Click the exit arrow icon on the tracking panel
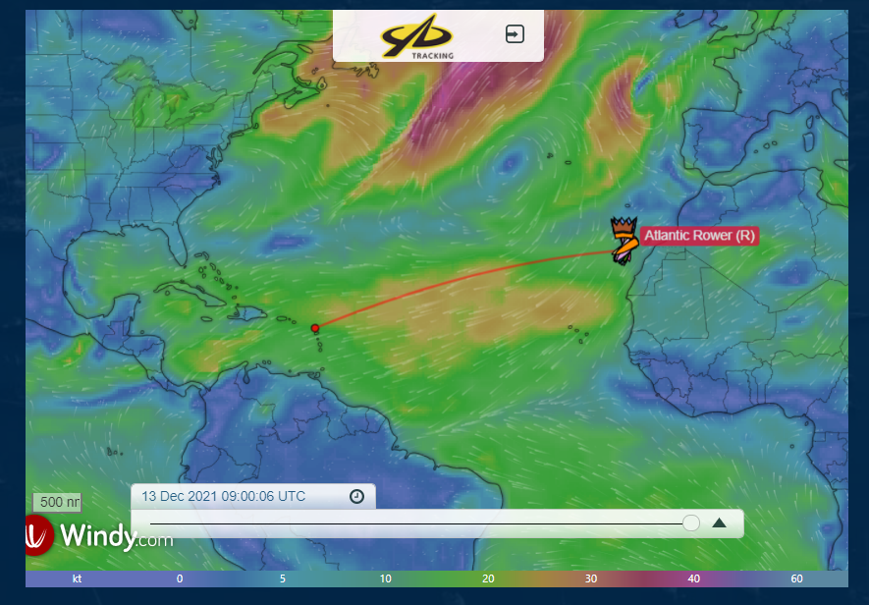The height and width of the screenshot is (605, 869). tap(516, 32)
